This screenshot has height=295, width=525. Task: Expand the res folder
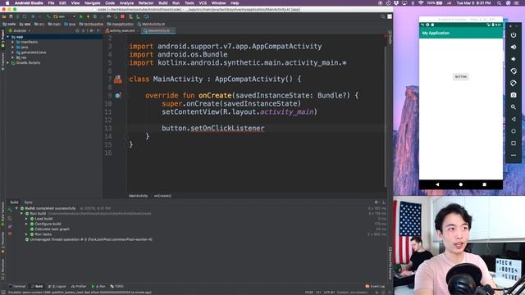click(13, 57)
